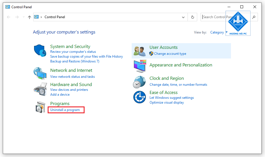Image resolution: width=265 pixels, height=157 pixels.
Task: Select Control Panel text in address bar
Action: pos(54,17)
